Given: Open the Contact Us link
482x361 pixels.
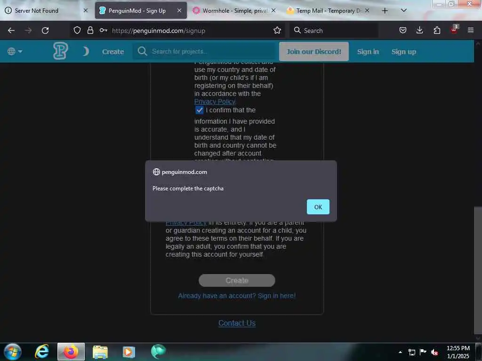Looking at the screenshot, I should point(237,323).
